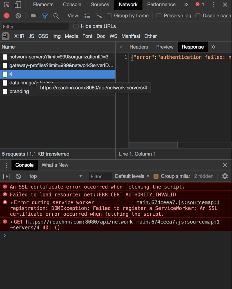This screenshot has width=232, height=289.
Task: Enable Preserve log
Action: click(x=159, y=16)
